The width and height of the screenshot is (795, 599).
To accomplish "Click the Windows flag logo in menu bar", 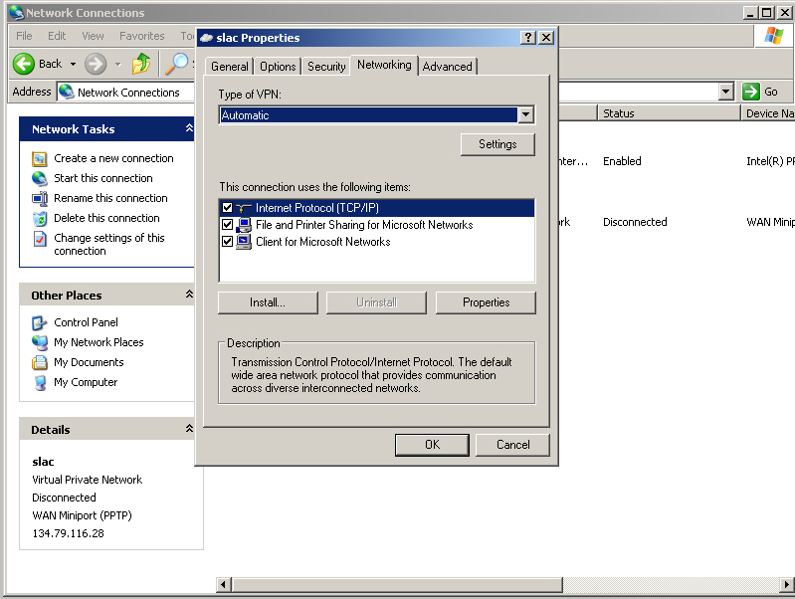I will (774, 36).
